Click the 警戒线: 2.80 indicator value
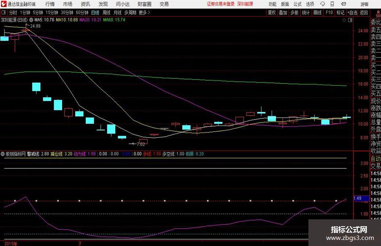The width and height of the screenshot is (381, 246). pyautogui.click(x=38, y=154)
